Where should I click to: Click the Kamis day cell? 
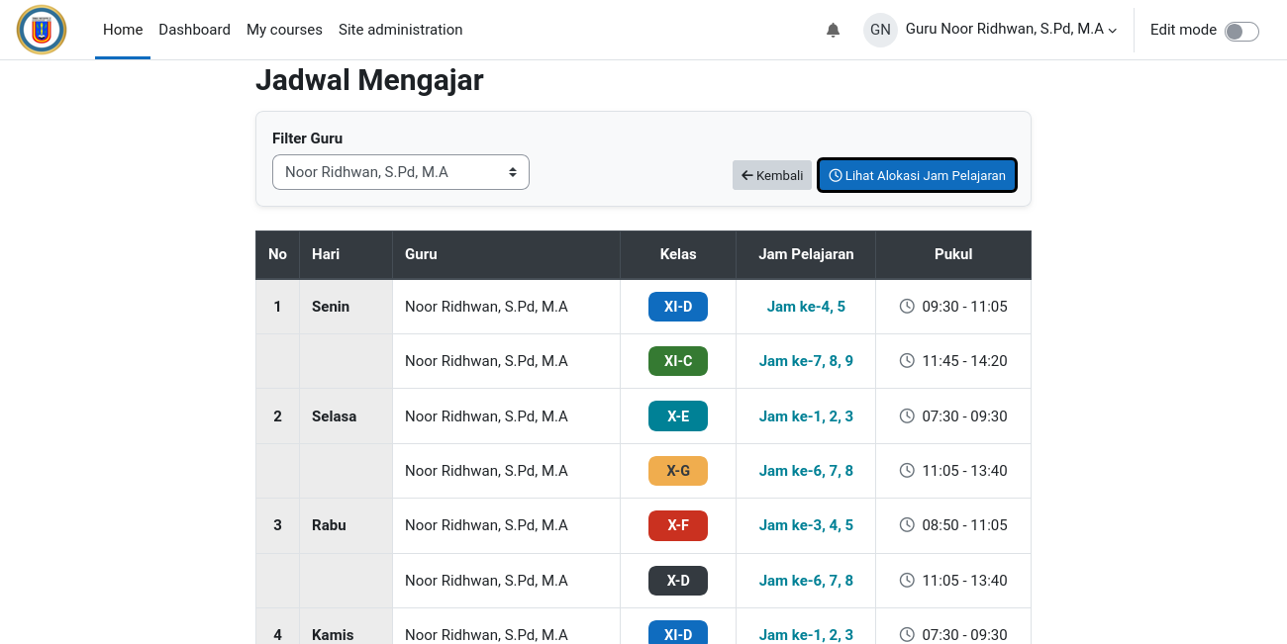tap(346, 627)
